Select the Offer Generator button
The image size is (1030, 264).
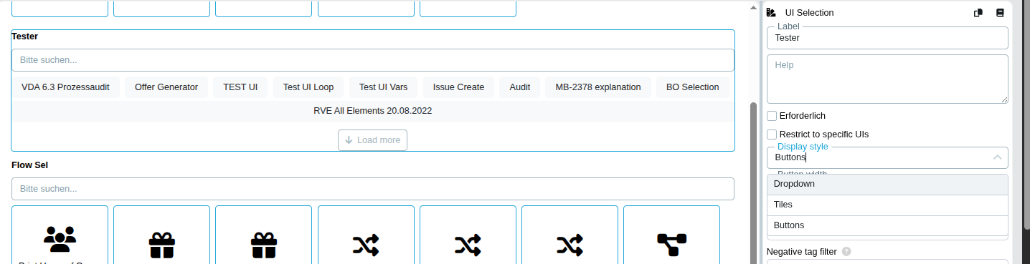(166, 87)
